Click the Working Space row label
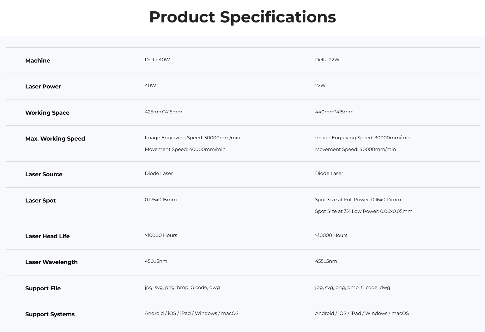This screenshot has width=485, height=332. [x=47, y=113]
